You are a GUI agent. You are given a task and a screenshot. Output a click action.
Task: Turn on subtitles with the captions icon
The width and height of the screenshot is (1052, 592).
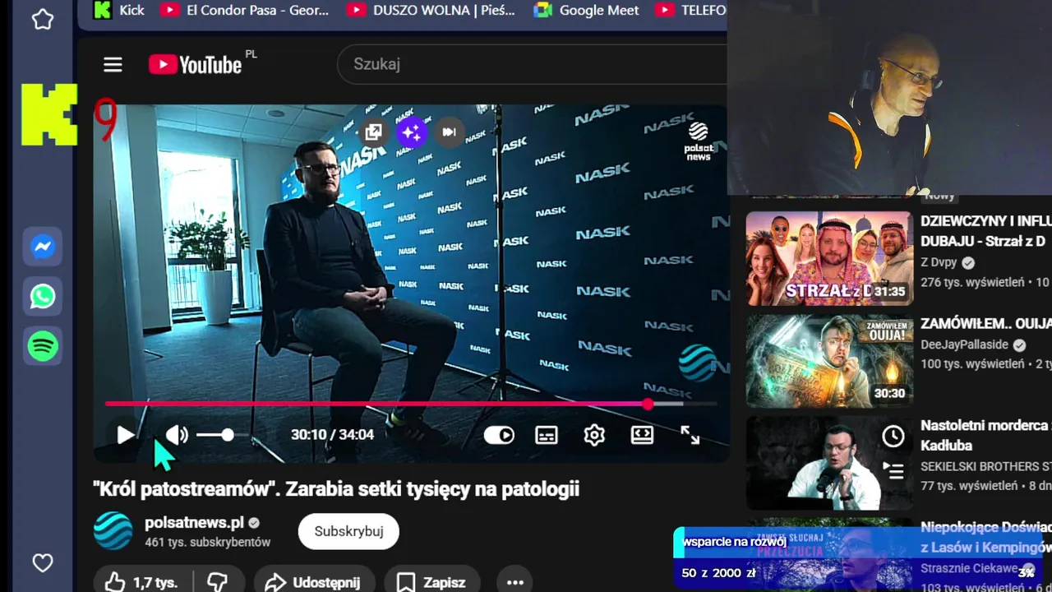pyautogui.click(x=547, y=435)
